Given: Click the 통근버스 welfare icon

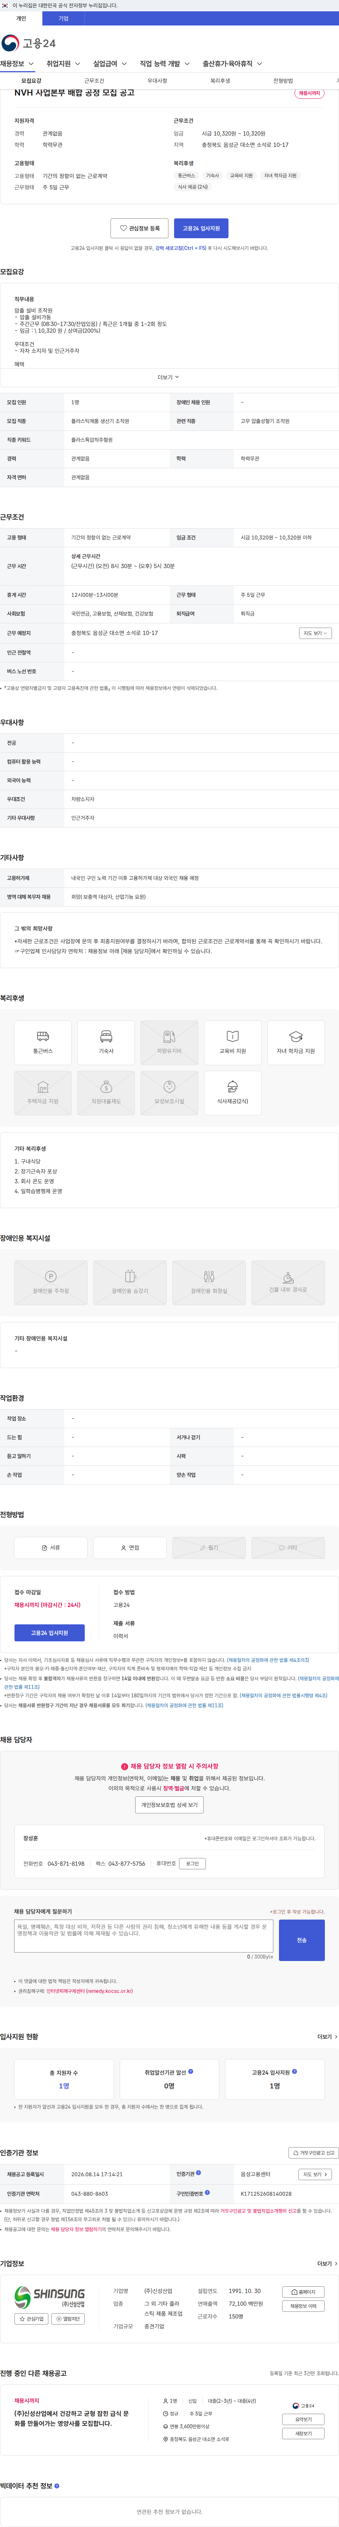Looking at the screenshot, I should point(43,1043).
